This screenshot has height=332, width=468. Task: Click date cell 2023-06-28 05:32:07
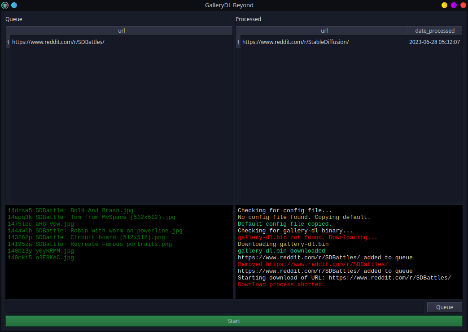coord(434,42)
